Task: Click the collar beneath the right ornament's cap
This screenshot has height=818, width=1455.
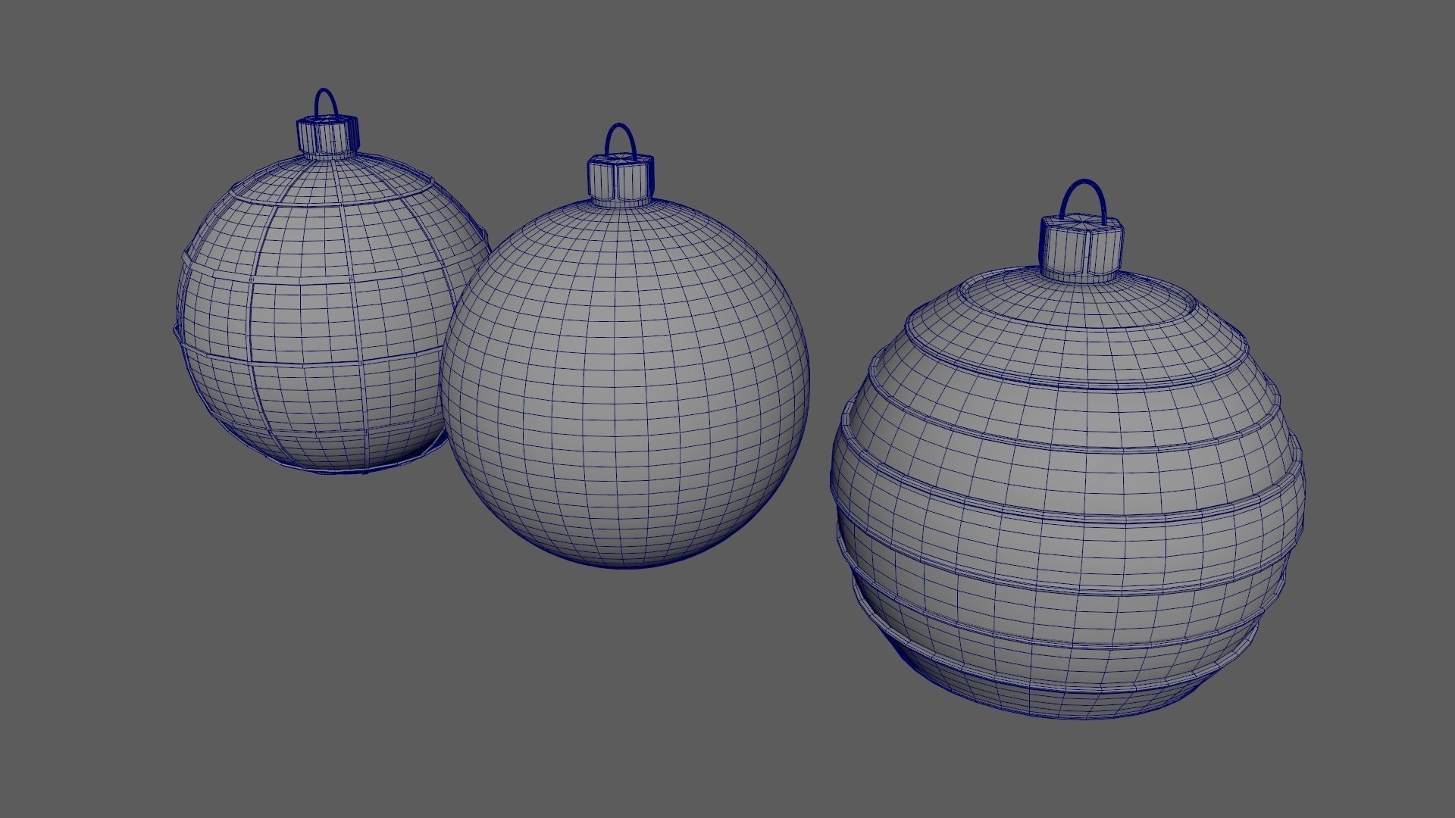Action: coord(1078,276)
